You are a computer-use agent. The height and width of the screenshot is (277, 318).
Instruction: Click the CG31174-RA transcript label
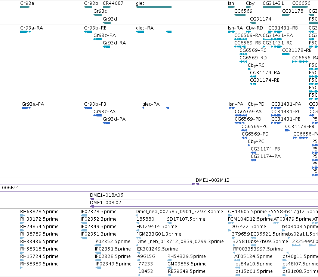[x=265, y=72]
